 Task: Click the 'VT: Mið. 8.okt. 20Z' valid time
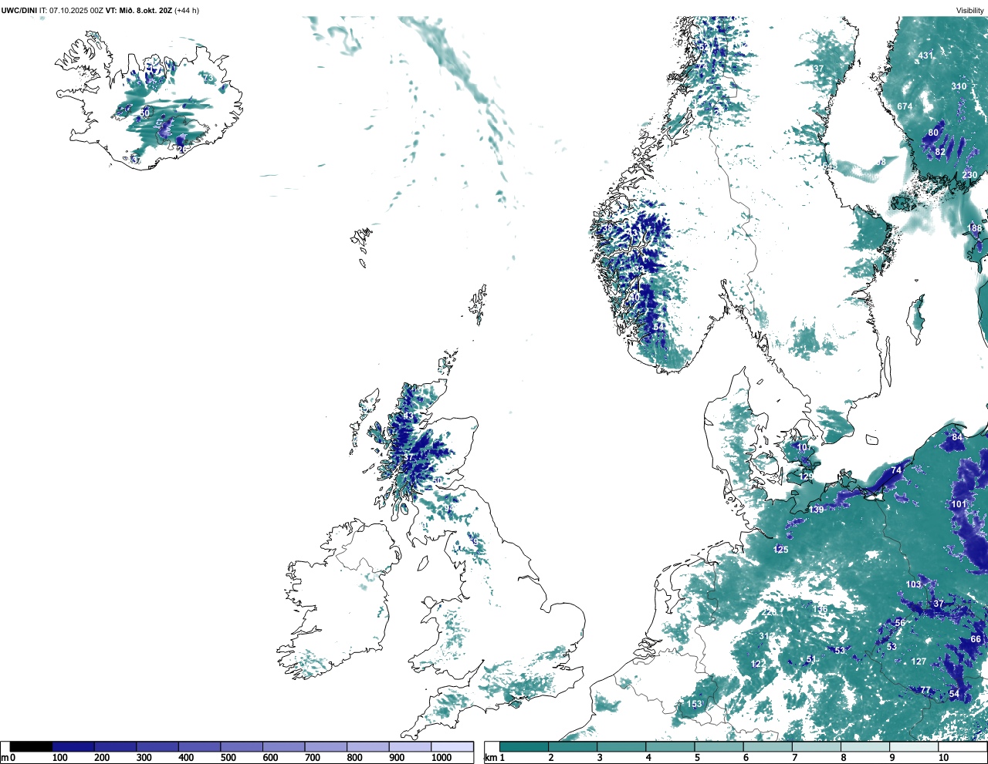pyautogui.click(x=139, y=10)
